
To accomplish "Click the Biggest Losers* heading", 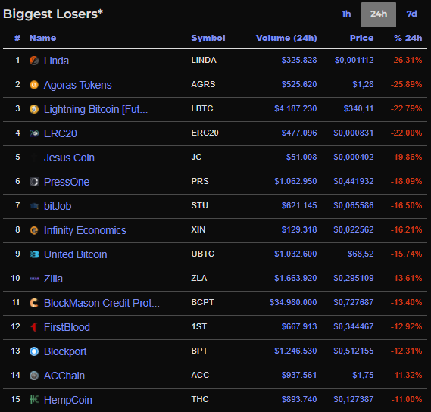I will pos(53,14).
